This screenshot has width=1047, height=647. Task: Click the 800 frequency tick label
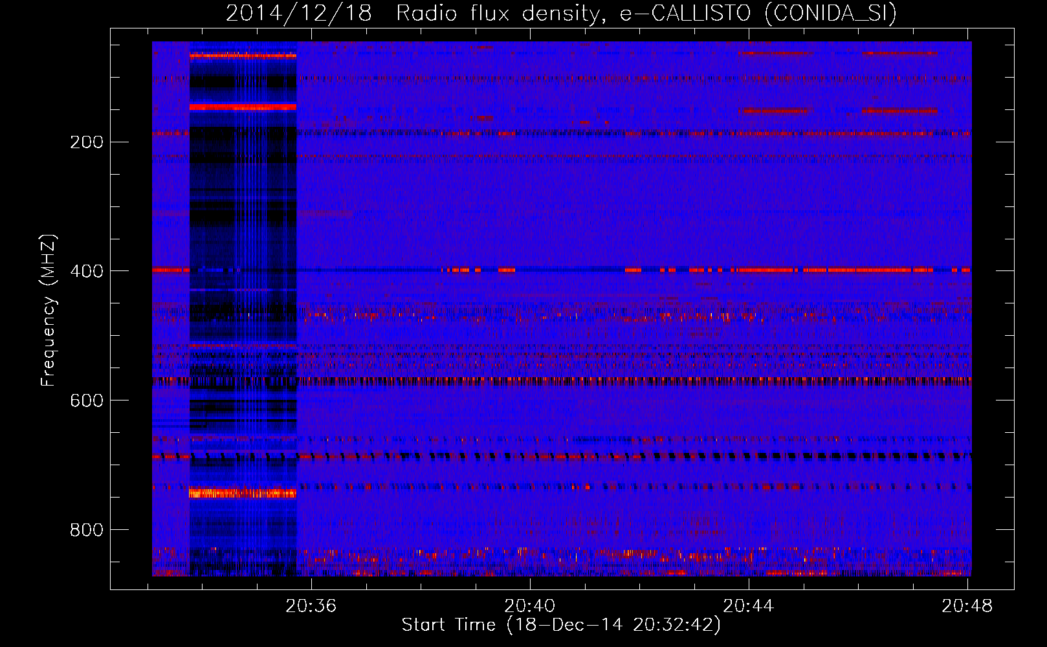click(87, 531)
